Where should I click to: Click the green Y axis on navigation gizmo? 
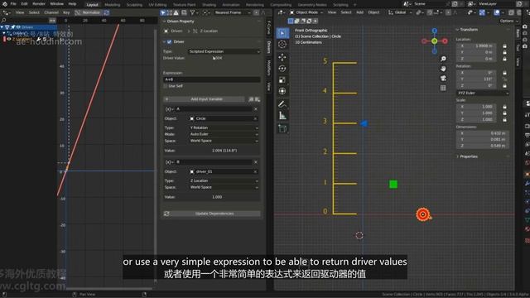[434, 41]
